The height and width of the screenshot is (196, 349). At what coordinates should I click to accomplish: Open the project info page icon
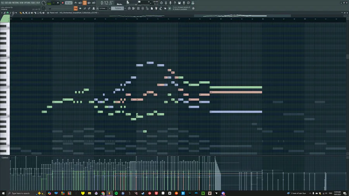click(152, 8)
